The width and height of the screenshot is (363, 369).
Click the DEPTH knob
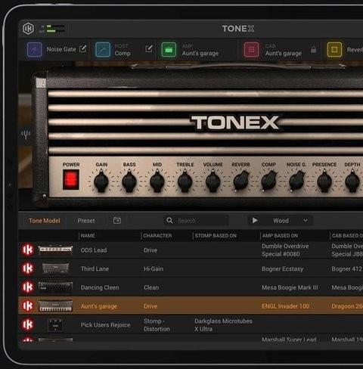pyautogui.click(x=352, y=181)
